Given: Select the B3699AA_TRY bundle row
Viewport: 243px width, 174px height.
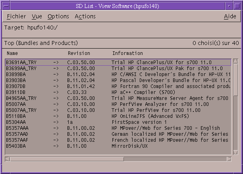Looking at the screenshot, I should click(x=118, y=68).
